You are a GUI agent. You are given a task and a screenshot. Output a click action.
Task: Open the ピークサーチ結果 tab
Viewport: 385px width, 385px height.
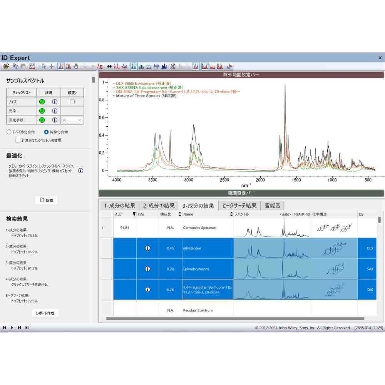239,206
